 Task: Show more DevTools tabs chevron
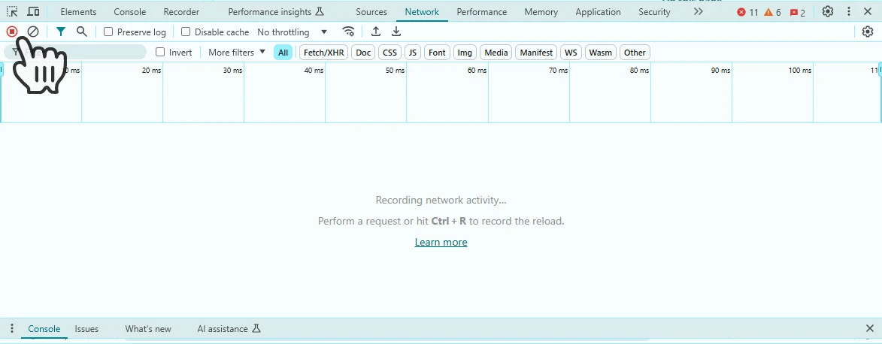coord(698,11)
